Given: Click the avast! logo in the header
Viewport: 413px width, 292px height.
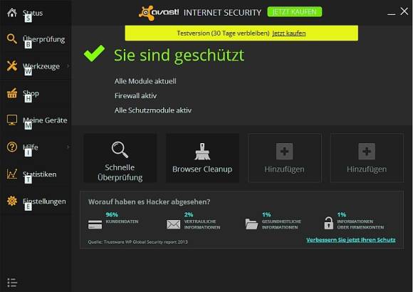Looking at the screenshot, I should 159,12.
